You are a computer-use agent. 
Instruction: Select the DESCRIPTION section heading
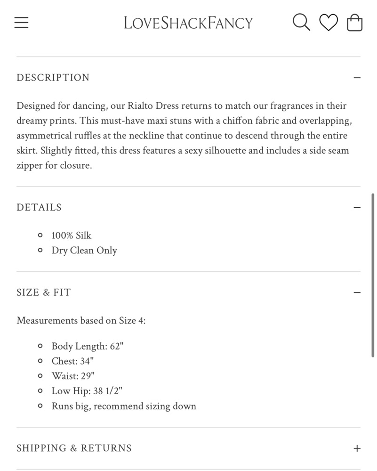tap(53, 78)
